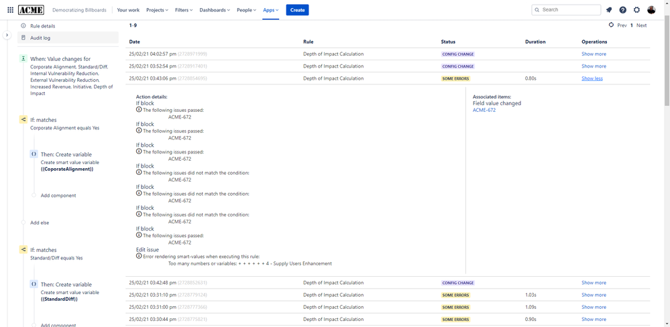This screenshot has width=670, height=327.
Task: Click the Operations column header
Action: [594, 42]
